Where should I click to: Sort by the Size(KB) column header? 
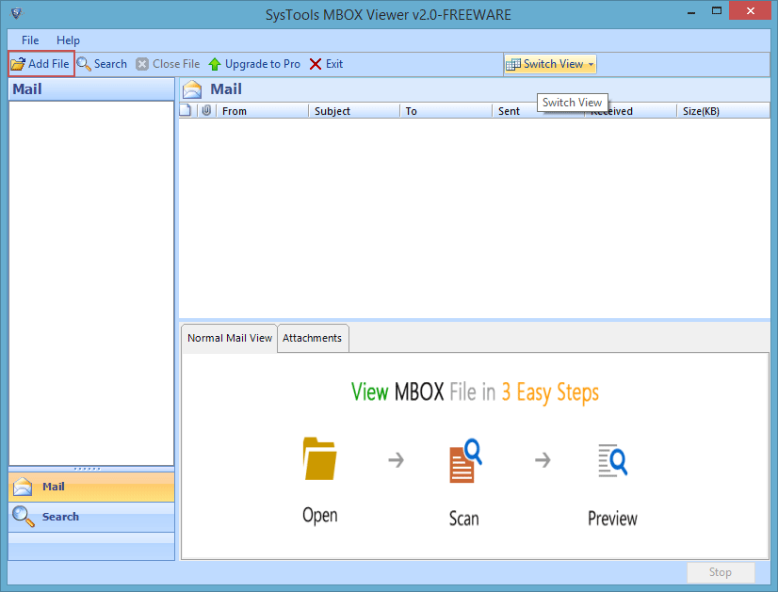click(x=723, y=111)
